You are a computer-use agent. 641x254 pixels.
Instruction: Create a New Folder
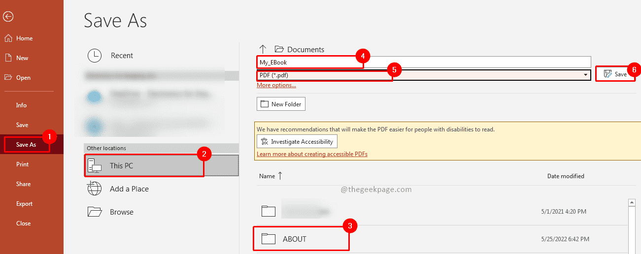pos(281,104)
